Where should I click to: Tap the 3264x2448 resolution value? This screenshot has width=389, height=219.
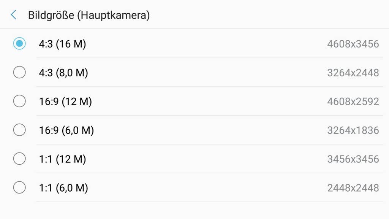point(353,73)
